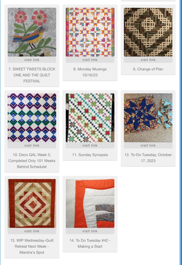This screenshot has height=265, width=182.
Task: Open the WIP Wednesday red diamond quilt image
Action: (x=32, y=204)
